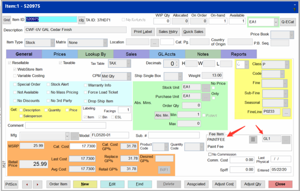Image resolution: width=300 pixels, height=191 pixels.
Task: Expand the Seasonal dropdown
Action: click(x=286, y=103)
